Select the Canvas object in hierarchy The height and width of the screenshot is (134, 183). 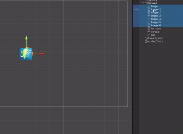[x=152, y=3]
